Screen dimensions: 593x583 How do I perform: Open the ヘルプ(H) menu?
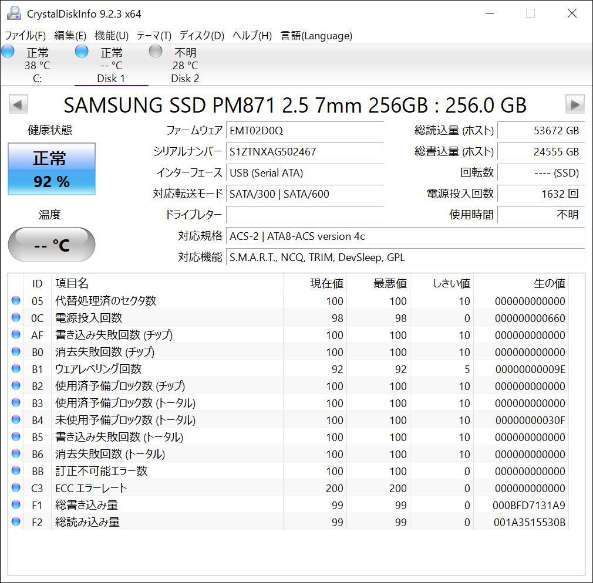(252, 36)
